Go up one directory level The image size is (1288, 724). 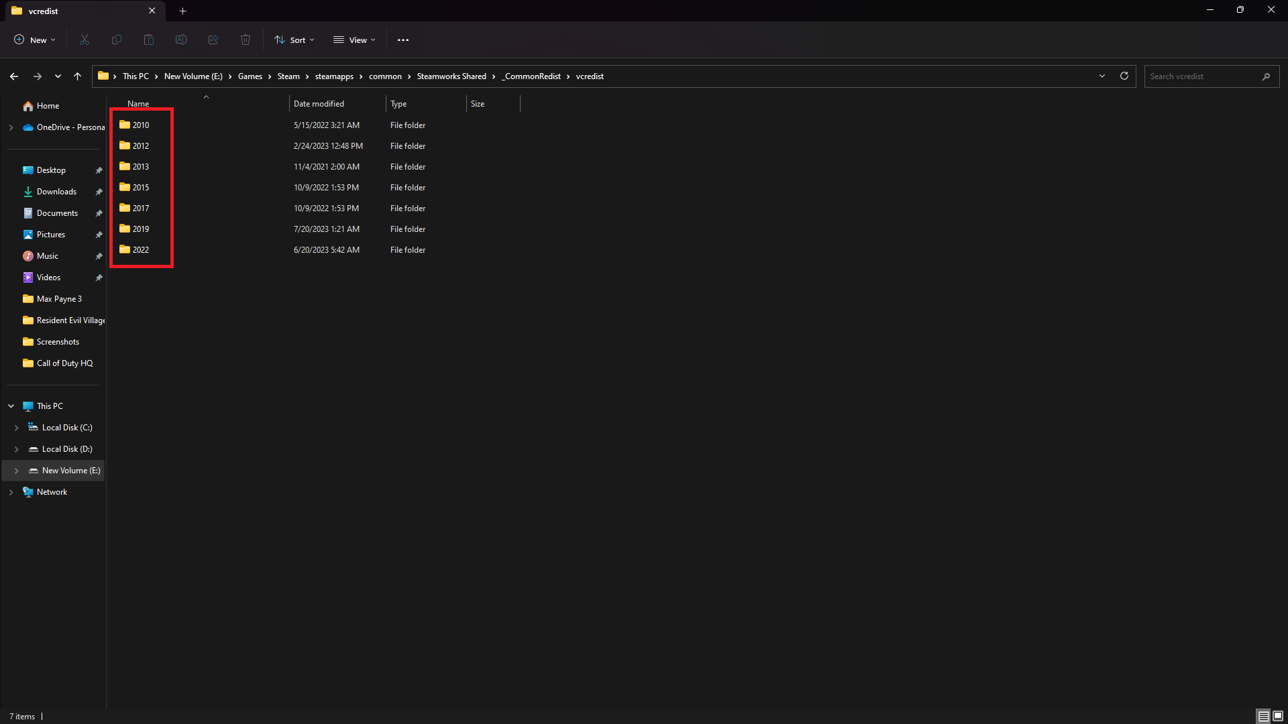click(x=78, y=76)
